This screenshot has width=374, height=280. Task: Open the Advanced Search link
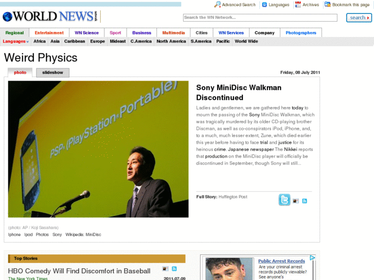[239, 5]
